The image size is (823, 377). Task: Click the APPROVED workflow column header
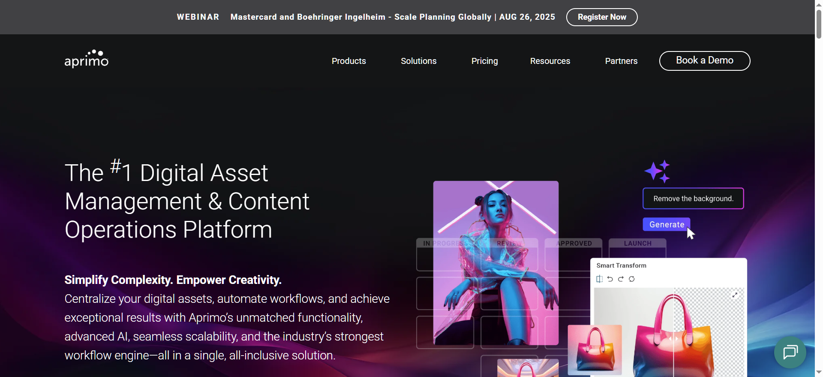coord(574,243)
